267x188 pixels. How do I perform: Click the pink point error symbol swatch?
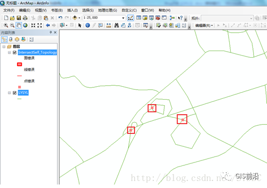tap(20, 87)
